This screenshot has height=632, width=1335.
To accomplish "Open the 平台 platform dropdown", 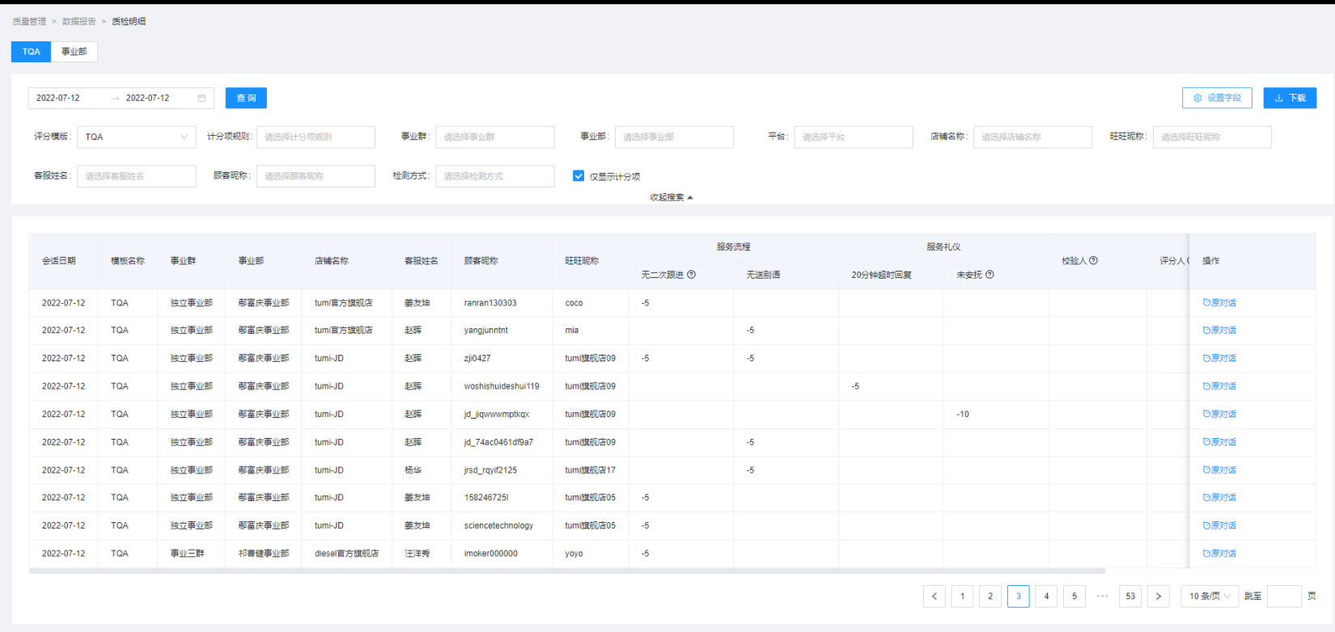I will [854, 137].
